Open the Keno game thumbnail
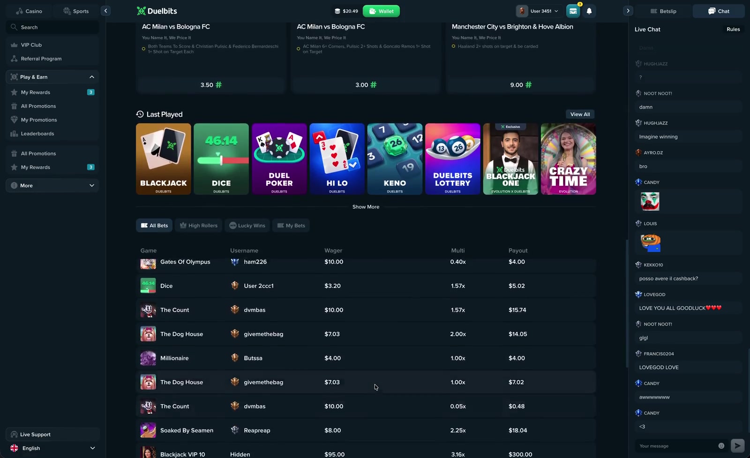750x458 pixels. pos(395,159)
